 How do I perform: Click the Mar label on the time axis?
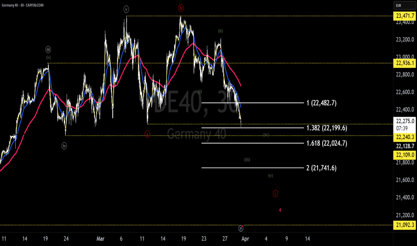click(x=100, y=239)
